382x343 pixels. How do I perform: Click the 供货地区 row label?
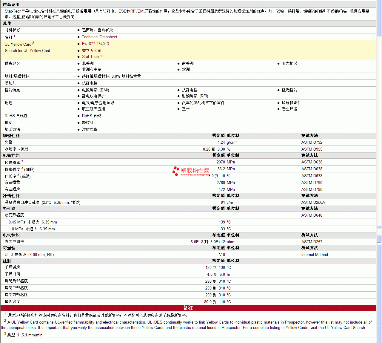(x=13, y=63)
